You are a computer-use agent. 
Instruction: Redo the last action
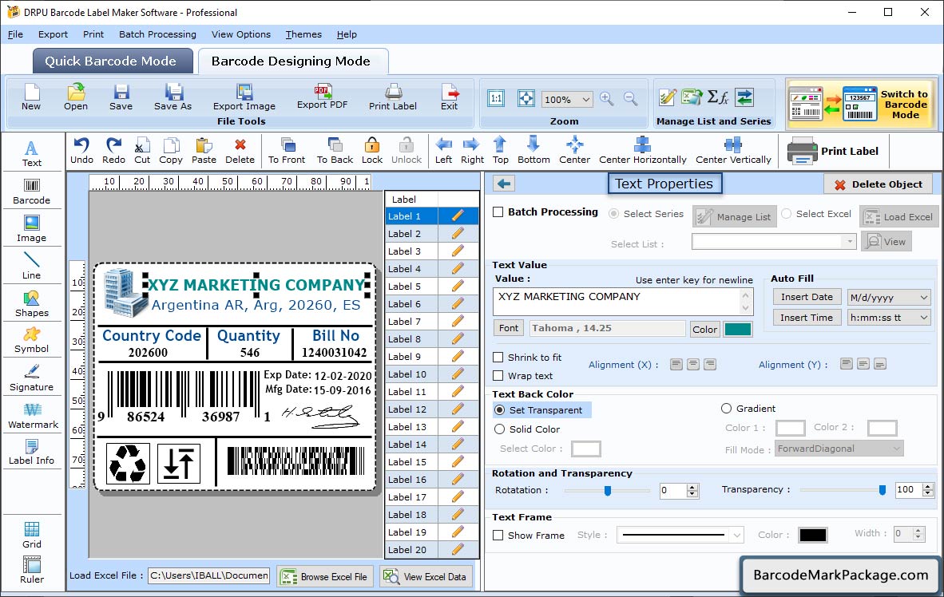pyautogui.click(x=113, y=151)
